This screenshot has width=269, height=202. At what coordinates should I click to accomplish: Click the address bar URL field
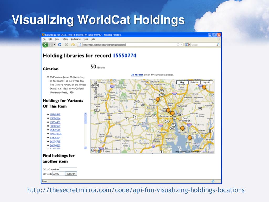129,45
